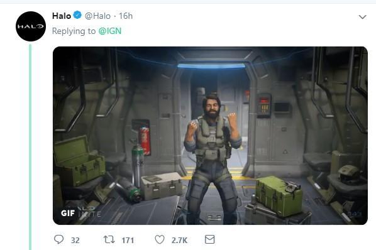Click the reply count 32
The image size is (376, 250).
pos(75,240)
